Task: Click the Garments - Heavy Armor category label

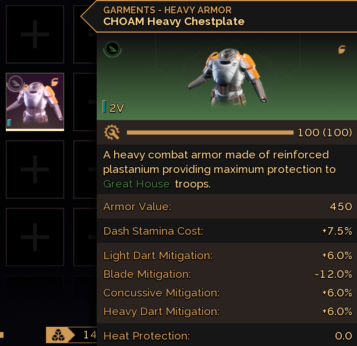Action: point(167,10)
